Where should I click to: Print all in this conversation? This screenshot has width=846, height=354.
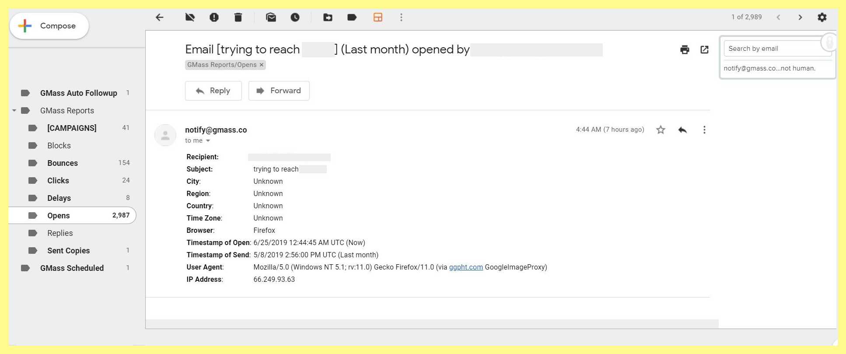685,49
